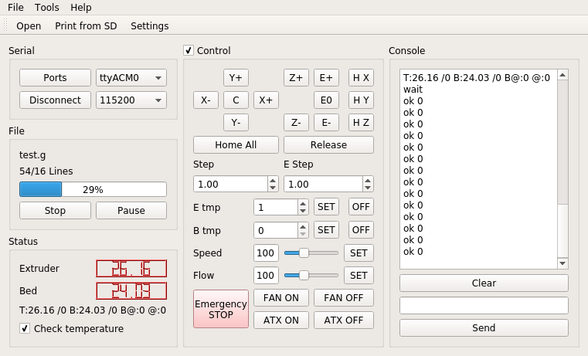
Task: Extrude with E+ button
Action: pos(326,77)
